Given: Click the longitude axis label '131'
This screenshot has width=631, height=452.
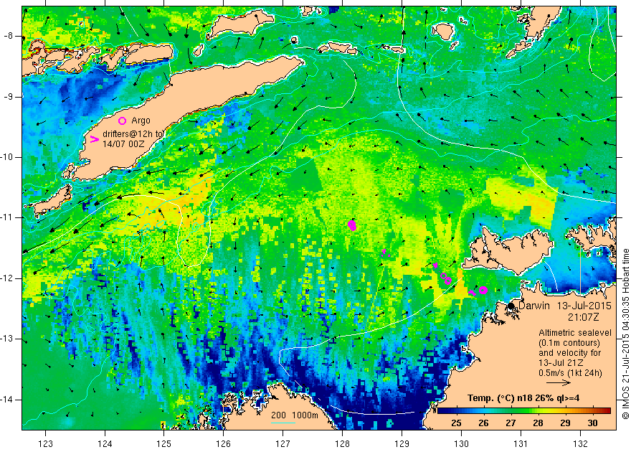Looking at the screenshot, I should tap(521, 443).
